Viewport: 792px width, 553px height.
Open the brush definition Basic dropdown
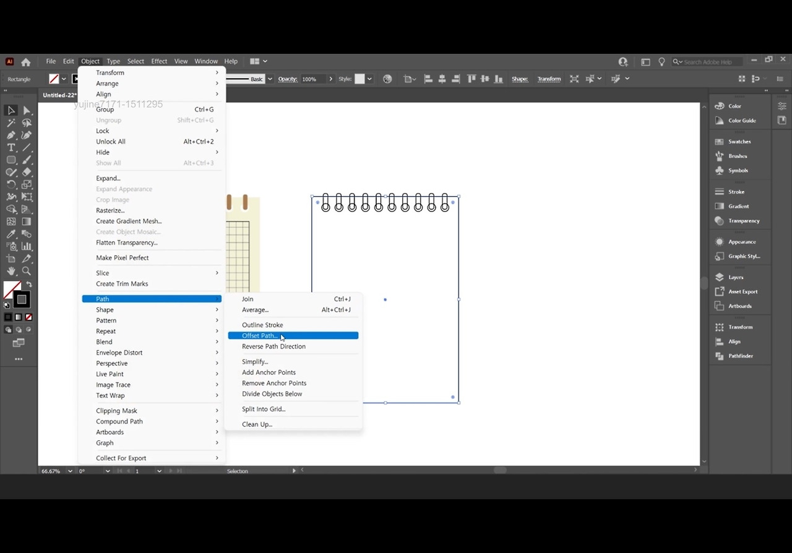coord(270,79)
